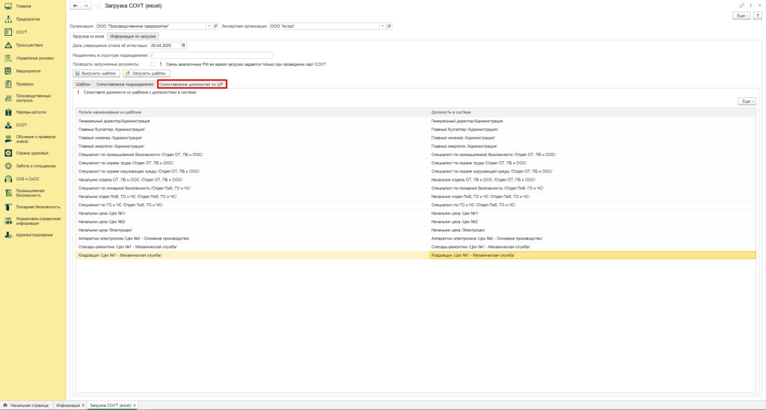Go back with the left arrow button
Viewport: 766px width, 410px height.
pos(76,6)
